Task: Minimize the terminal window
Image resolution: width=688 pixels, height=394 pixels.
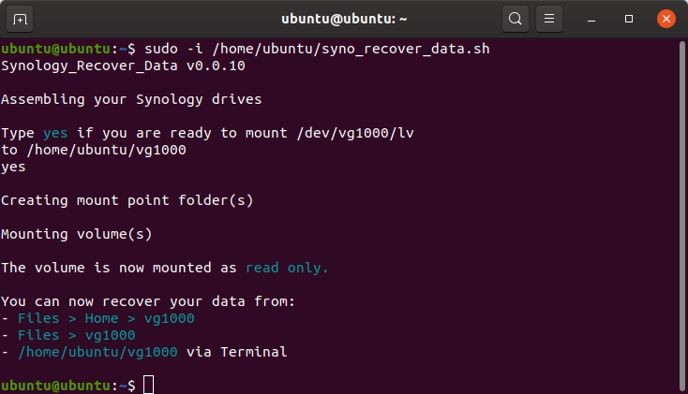Action: (591, 20)
